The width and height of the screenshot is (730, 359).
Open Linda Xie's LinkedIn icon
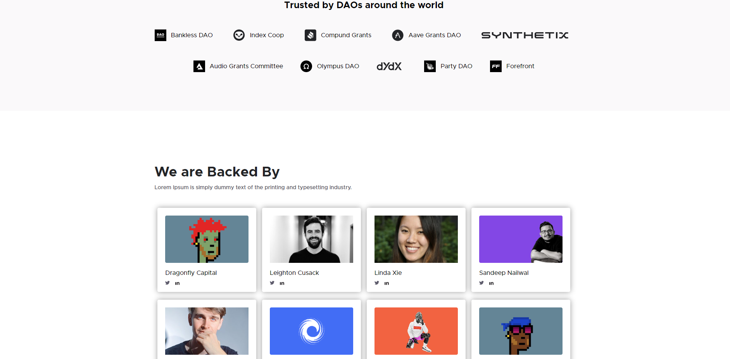pos(387,283)
